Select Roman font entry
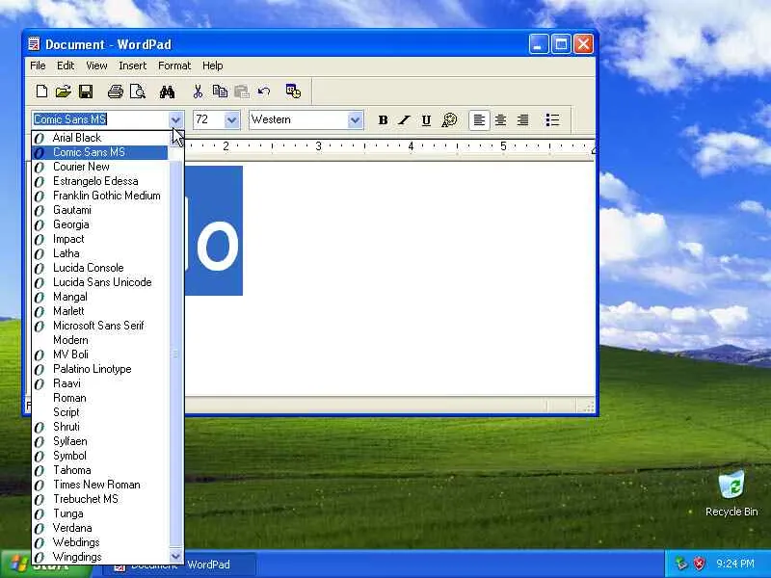Viewport: 771px width, 578px height. [x=100, y=398]
